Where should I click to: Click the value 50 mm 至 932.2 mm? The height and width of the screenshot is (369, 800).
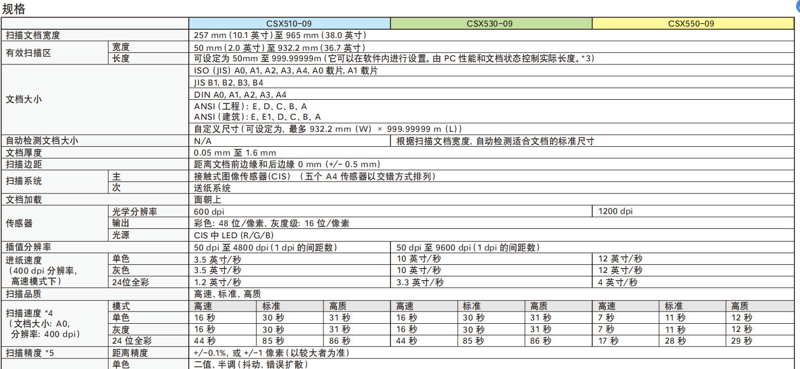(279, 47)
